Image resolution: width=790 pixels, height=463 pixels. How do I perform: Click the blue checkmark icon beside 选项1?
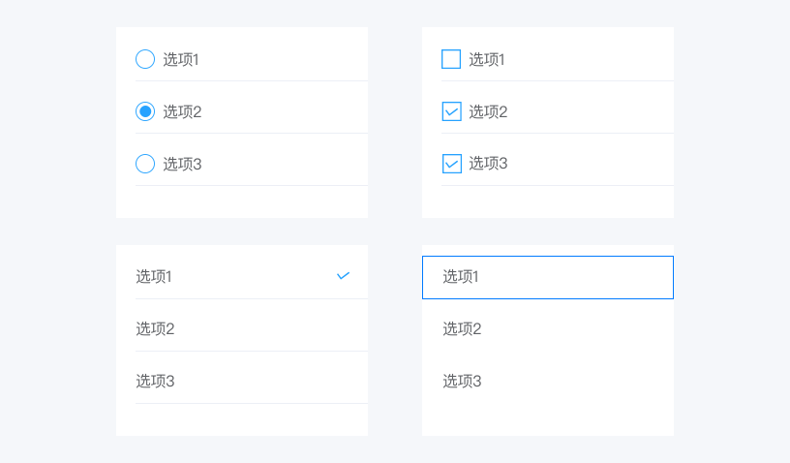(343, 276)
